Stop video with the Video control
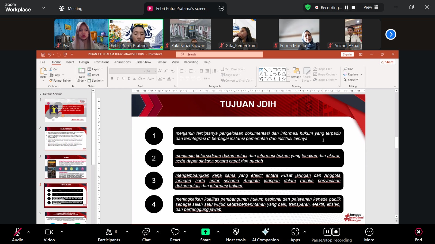The width and height of the screenshot is (435, 244). click(x=49, y=233)
